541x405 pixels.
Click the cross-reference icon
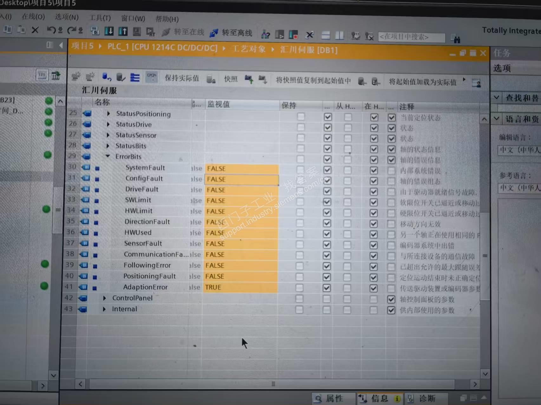coord(310,35)
